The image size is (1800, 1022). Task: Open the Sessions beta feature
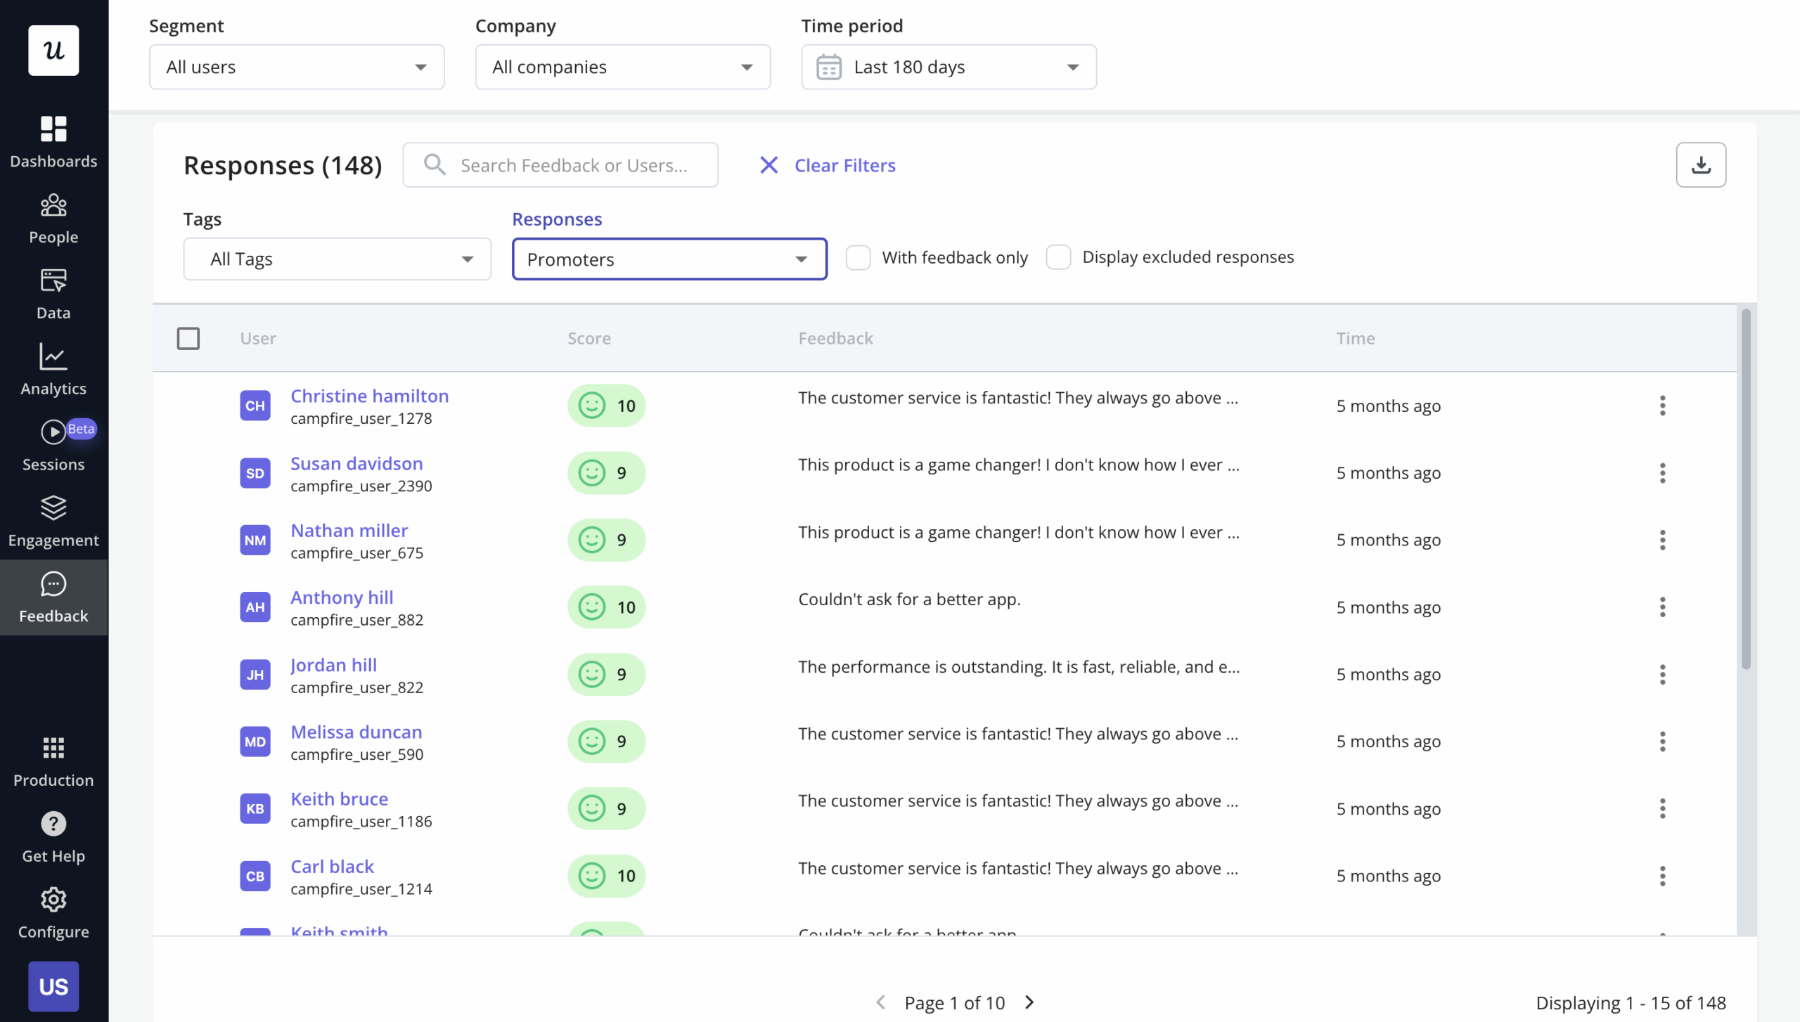click(53, 444)
